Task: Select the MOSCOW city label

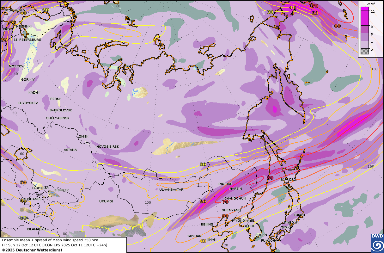Action: click(x=17, y=66)
